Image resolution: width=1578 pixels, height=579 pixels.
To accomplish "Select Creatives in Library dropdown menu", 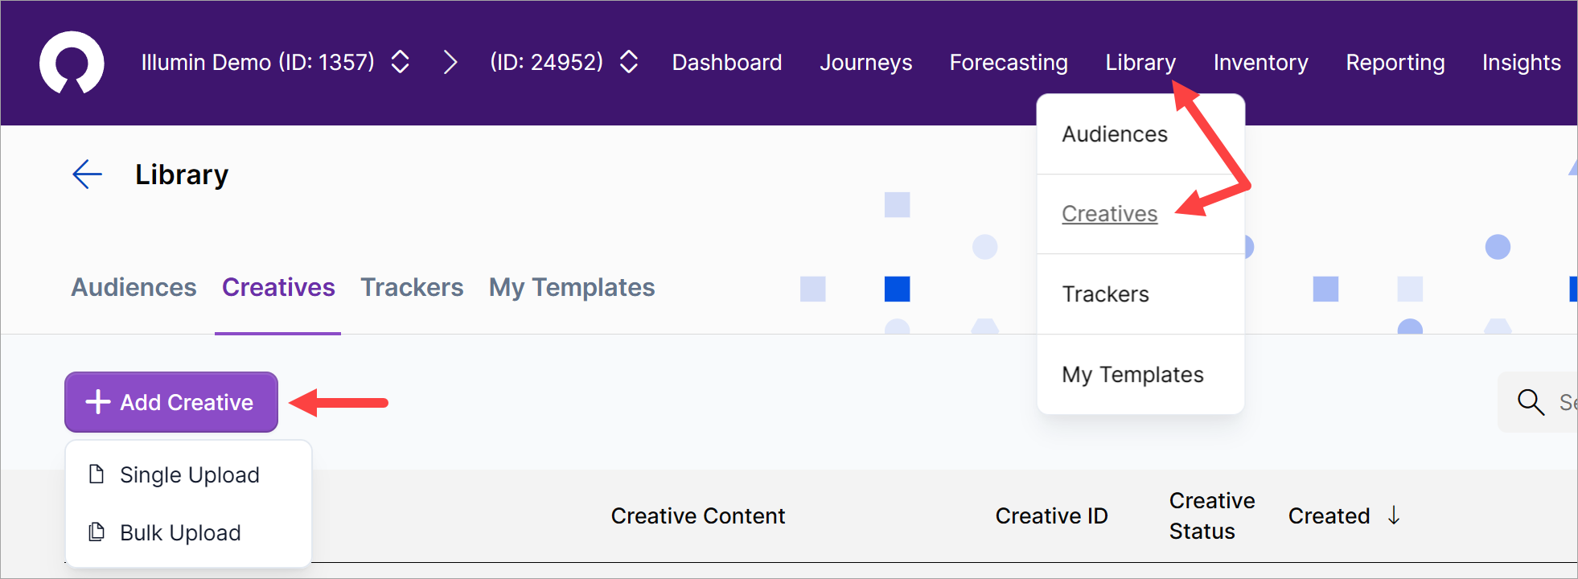I will (1109, 214).
